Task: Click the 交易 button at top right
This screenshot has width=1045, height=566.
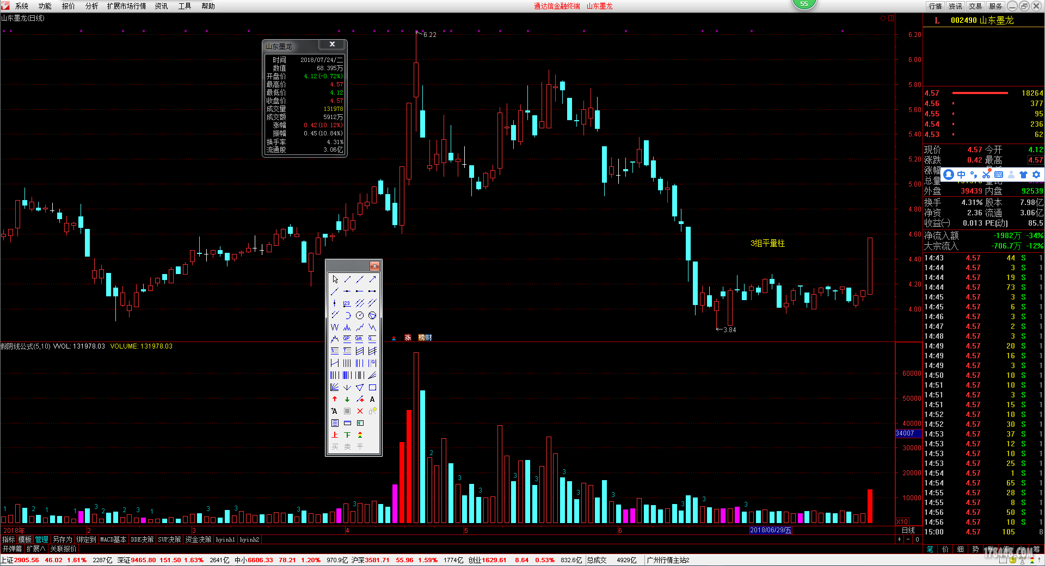Action: [976, 6]
